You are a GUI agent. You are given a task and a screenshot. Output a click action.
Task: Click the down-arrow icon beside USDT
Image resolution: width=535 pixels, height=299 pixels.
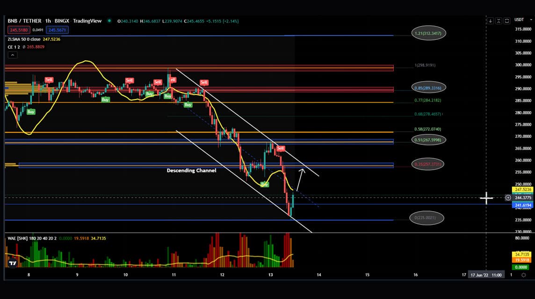(490, 21)
